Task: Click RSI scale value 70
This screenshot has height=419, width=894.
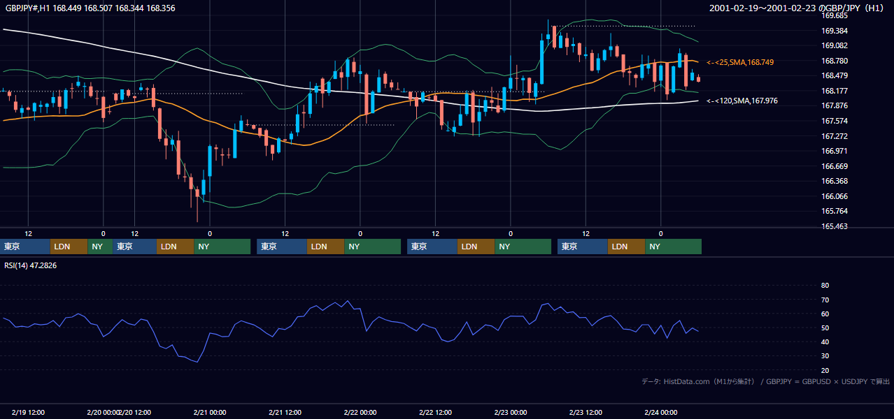Action: pyautogui.click(x=825, y=300)
